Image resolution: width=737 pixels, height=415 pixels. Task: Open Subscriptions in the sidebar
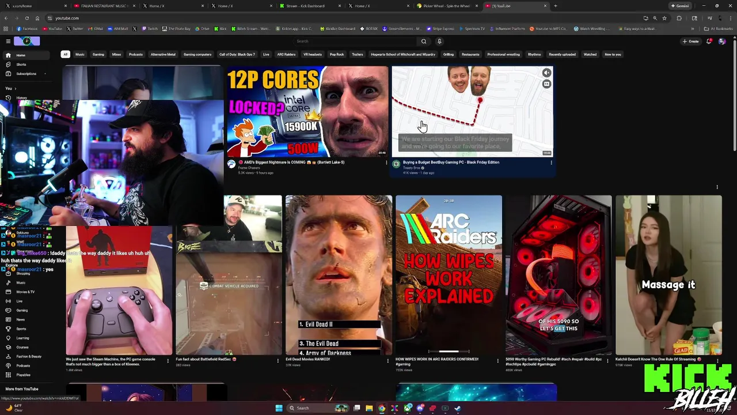pyautogui.click(x=26, y=74)
